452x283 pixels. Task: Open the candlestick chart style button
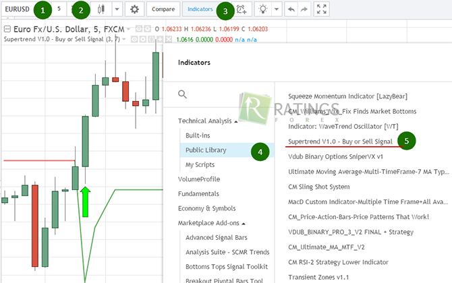click(101, 9)
